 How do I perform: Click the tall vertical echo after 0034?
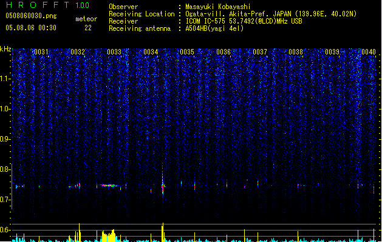pyautogui.click(x=163, y=181)
